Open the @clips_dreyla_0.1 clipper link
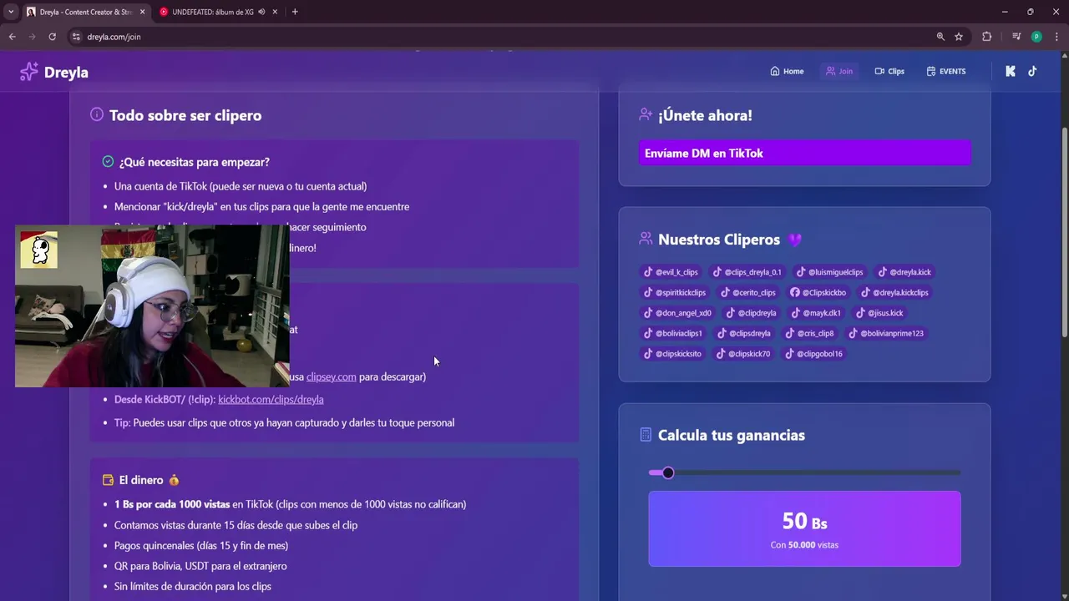The width and height of the screenshot is (1069, 601). point(749,272)
